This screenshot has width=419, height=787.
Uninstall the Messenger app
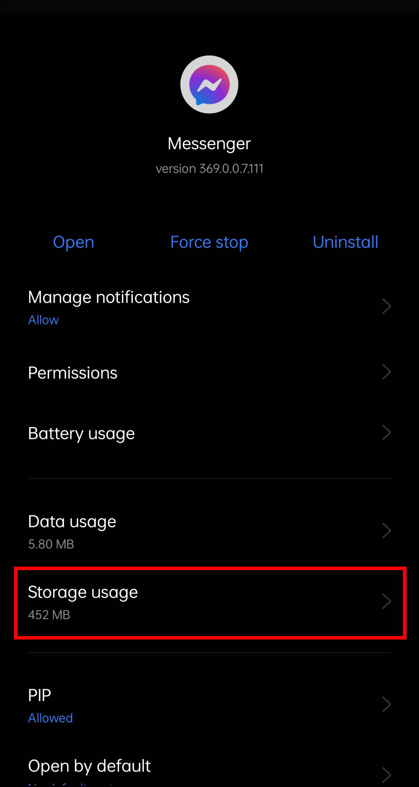(x=345, y=242)
